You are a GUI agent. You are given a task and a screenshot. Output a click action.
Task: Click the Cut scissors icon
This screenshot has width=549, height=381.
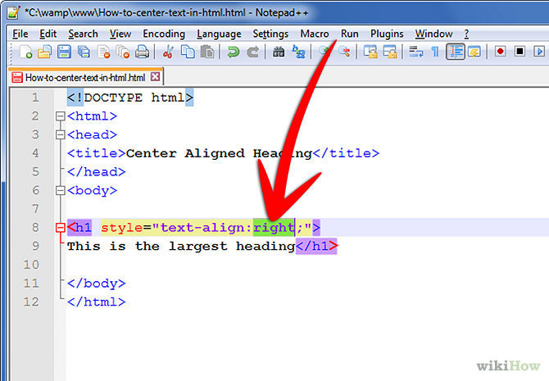coord(169,52)
